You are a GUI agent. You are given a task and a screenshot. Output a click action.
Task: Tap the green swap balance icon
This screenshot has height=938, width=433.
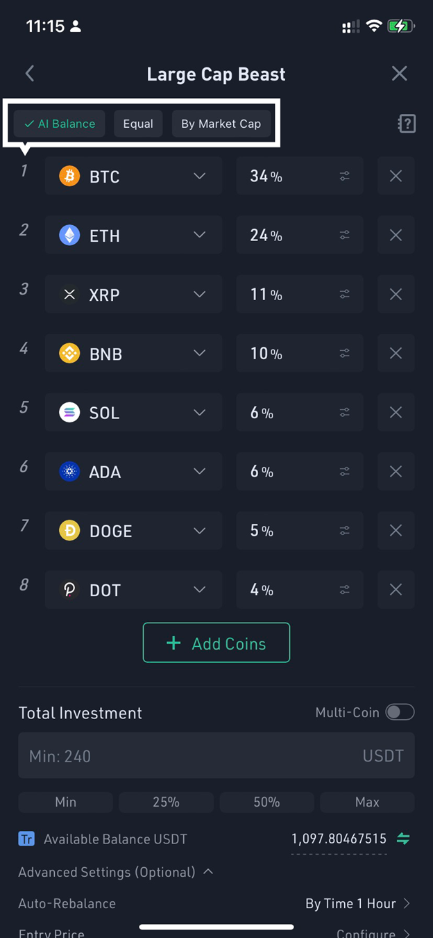[x=403, y=839]
